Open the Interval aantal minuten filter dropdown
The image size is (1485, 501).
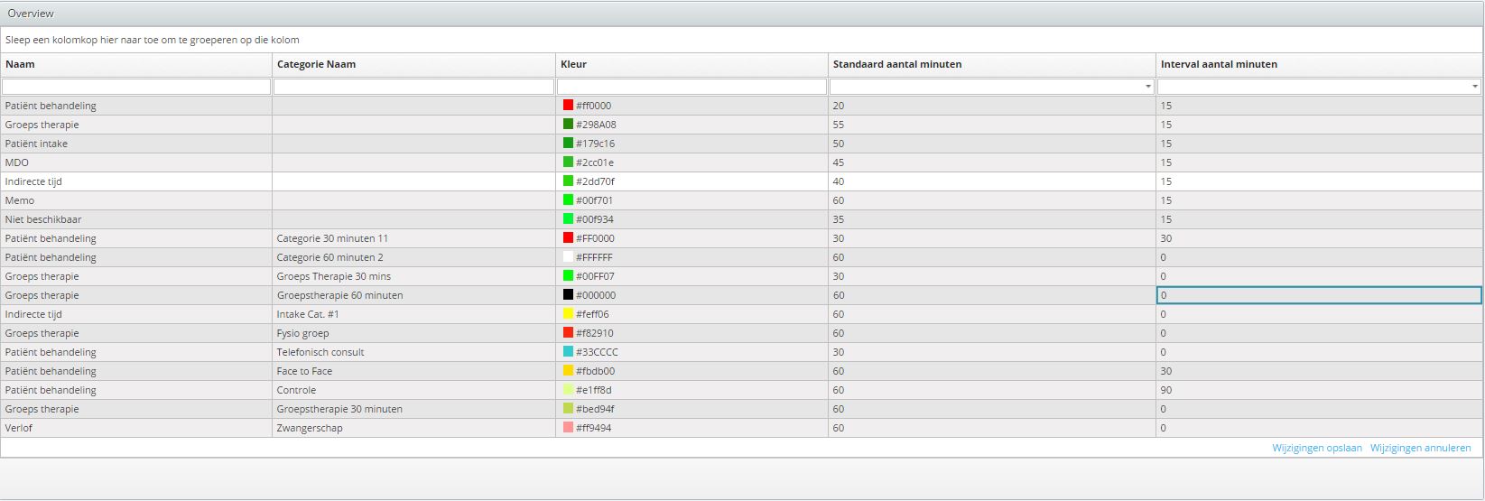pyautogui.click(x=1475, y=87)
